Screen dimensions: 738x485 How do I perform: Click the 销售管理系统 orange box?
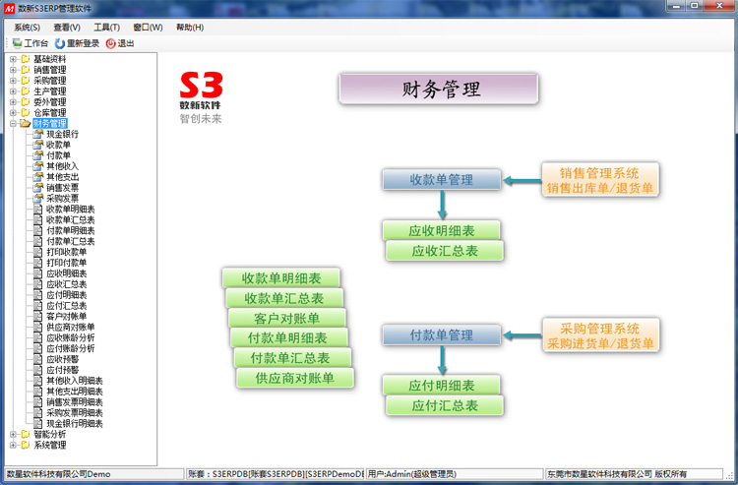coord(600,180)
